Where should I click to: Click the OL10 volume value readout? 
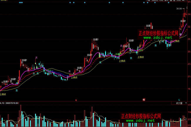[10, 103]
